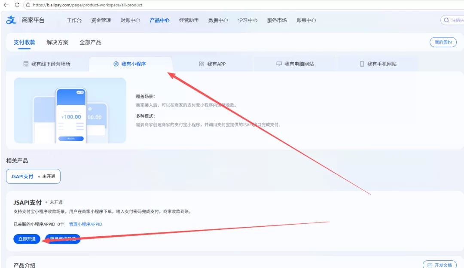Click the JSAPI支付 section heading
The height and width of the screenshot is (268, 464).
point(27,203)
